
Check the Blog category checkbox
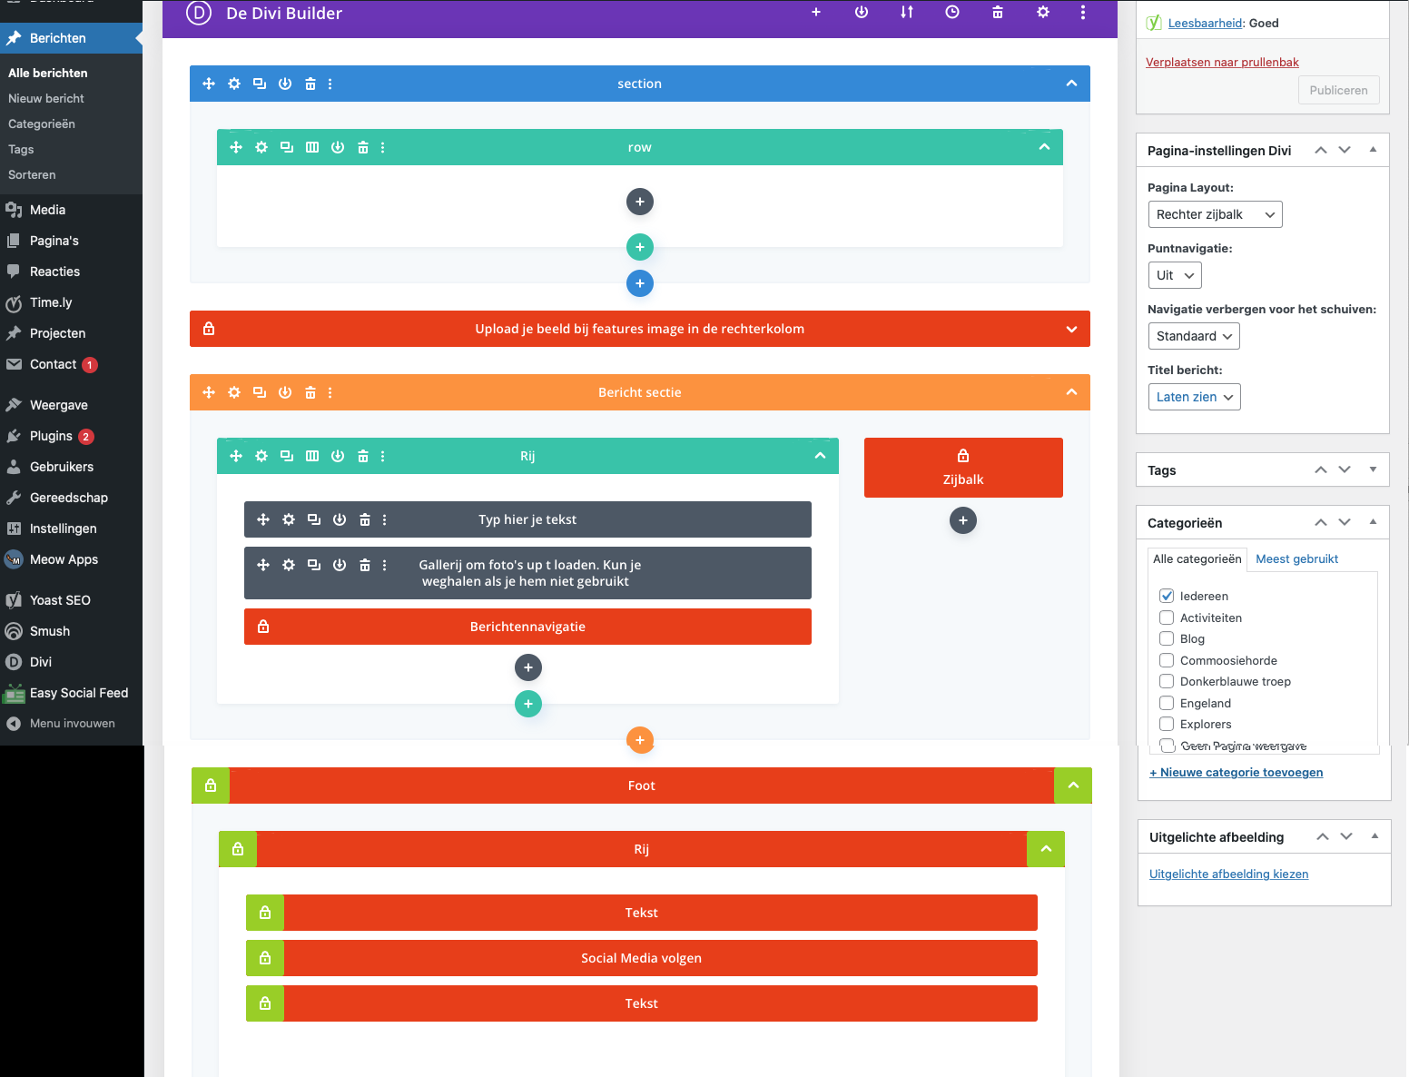(x=1167, y=638)
